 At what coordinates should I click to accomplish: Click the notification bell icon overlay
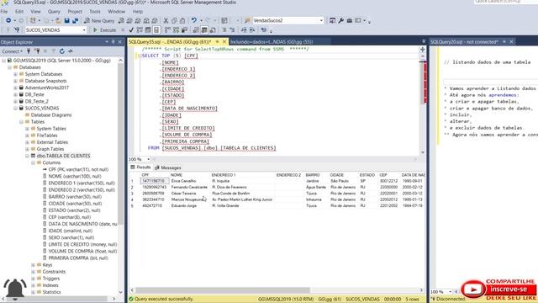click(x=15, y=288)
